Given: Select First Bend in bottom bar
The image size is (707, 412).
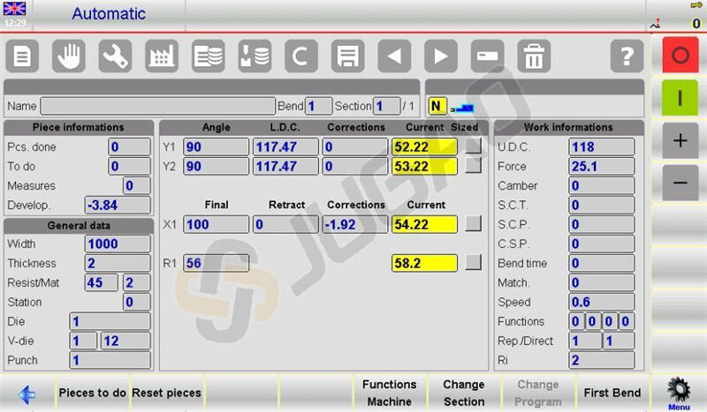Looking at the screenshot, I should tap(612, 393).
